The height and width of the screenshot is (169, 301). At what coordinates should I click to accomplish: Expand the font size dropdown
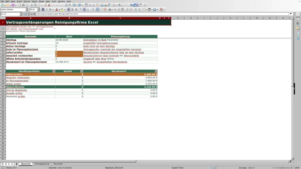(38, 9)
